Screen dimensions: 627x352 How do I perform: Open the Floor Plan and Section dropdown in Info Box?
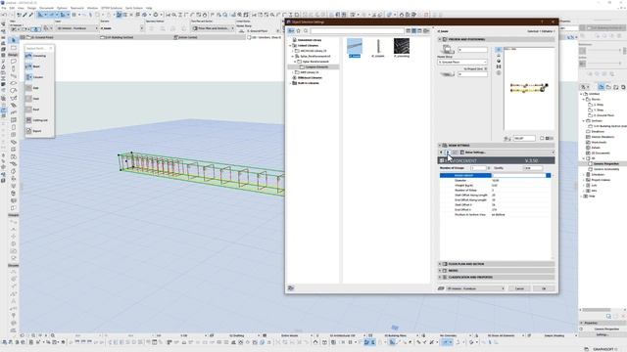pos(214,28)
